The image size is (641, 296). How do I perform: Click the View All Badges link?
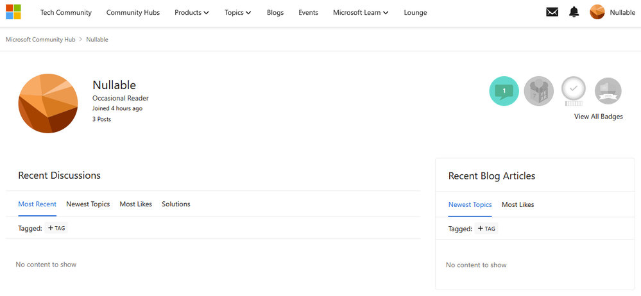pyautogui.click(x=599, y=117)
